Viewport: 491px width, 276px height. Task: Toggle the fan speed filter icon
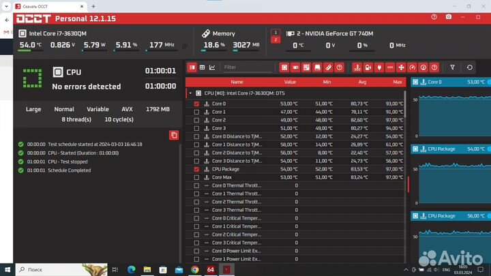(401, 67)
